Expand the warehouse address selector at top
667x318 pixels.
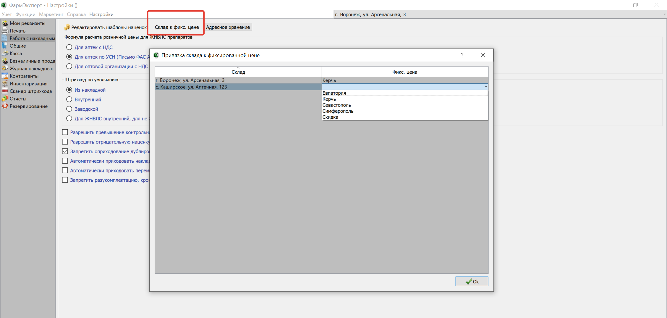tap(664, 14)
